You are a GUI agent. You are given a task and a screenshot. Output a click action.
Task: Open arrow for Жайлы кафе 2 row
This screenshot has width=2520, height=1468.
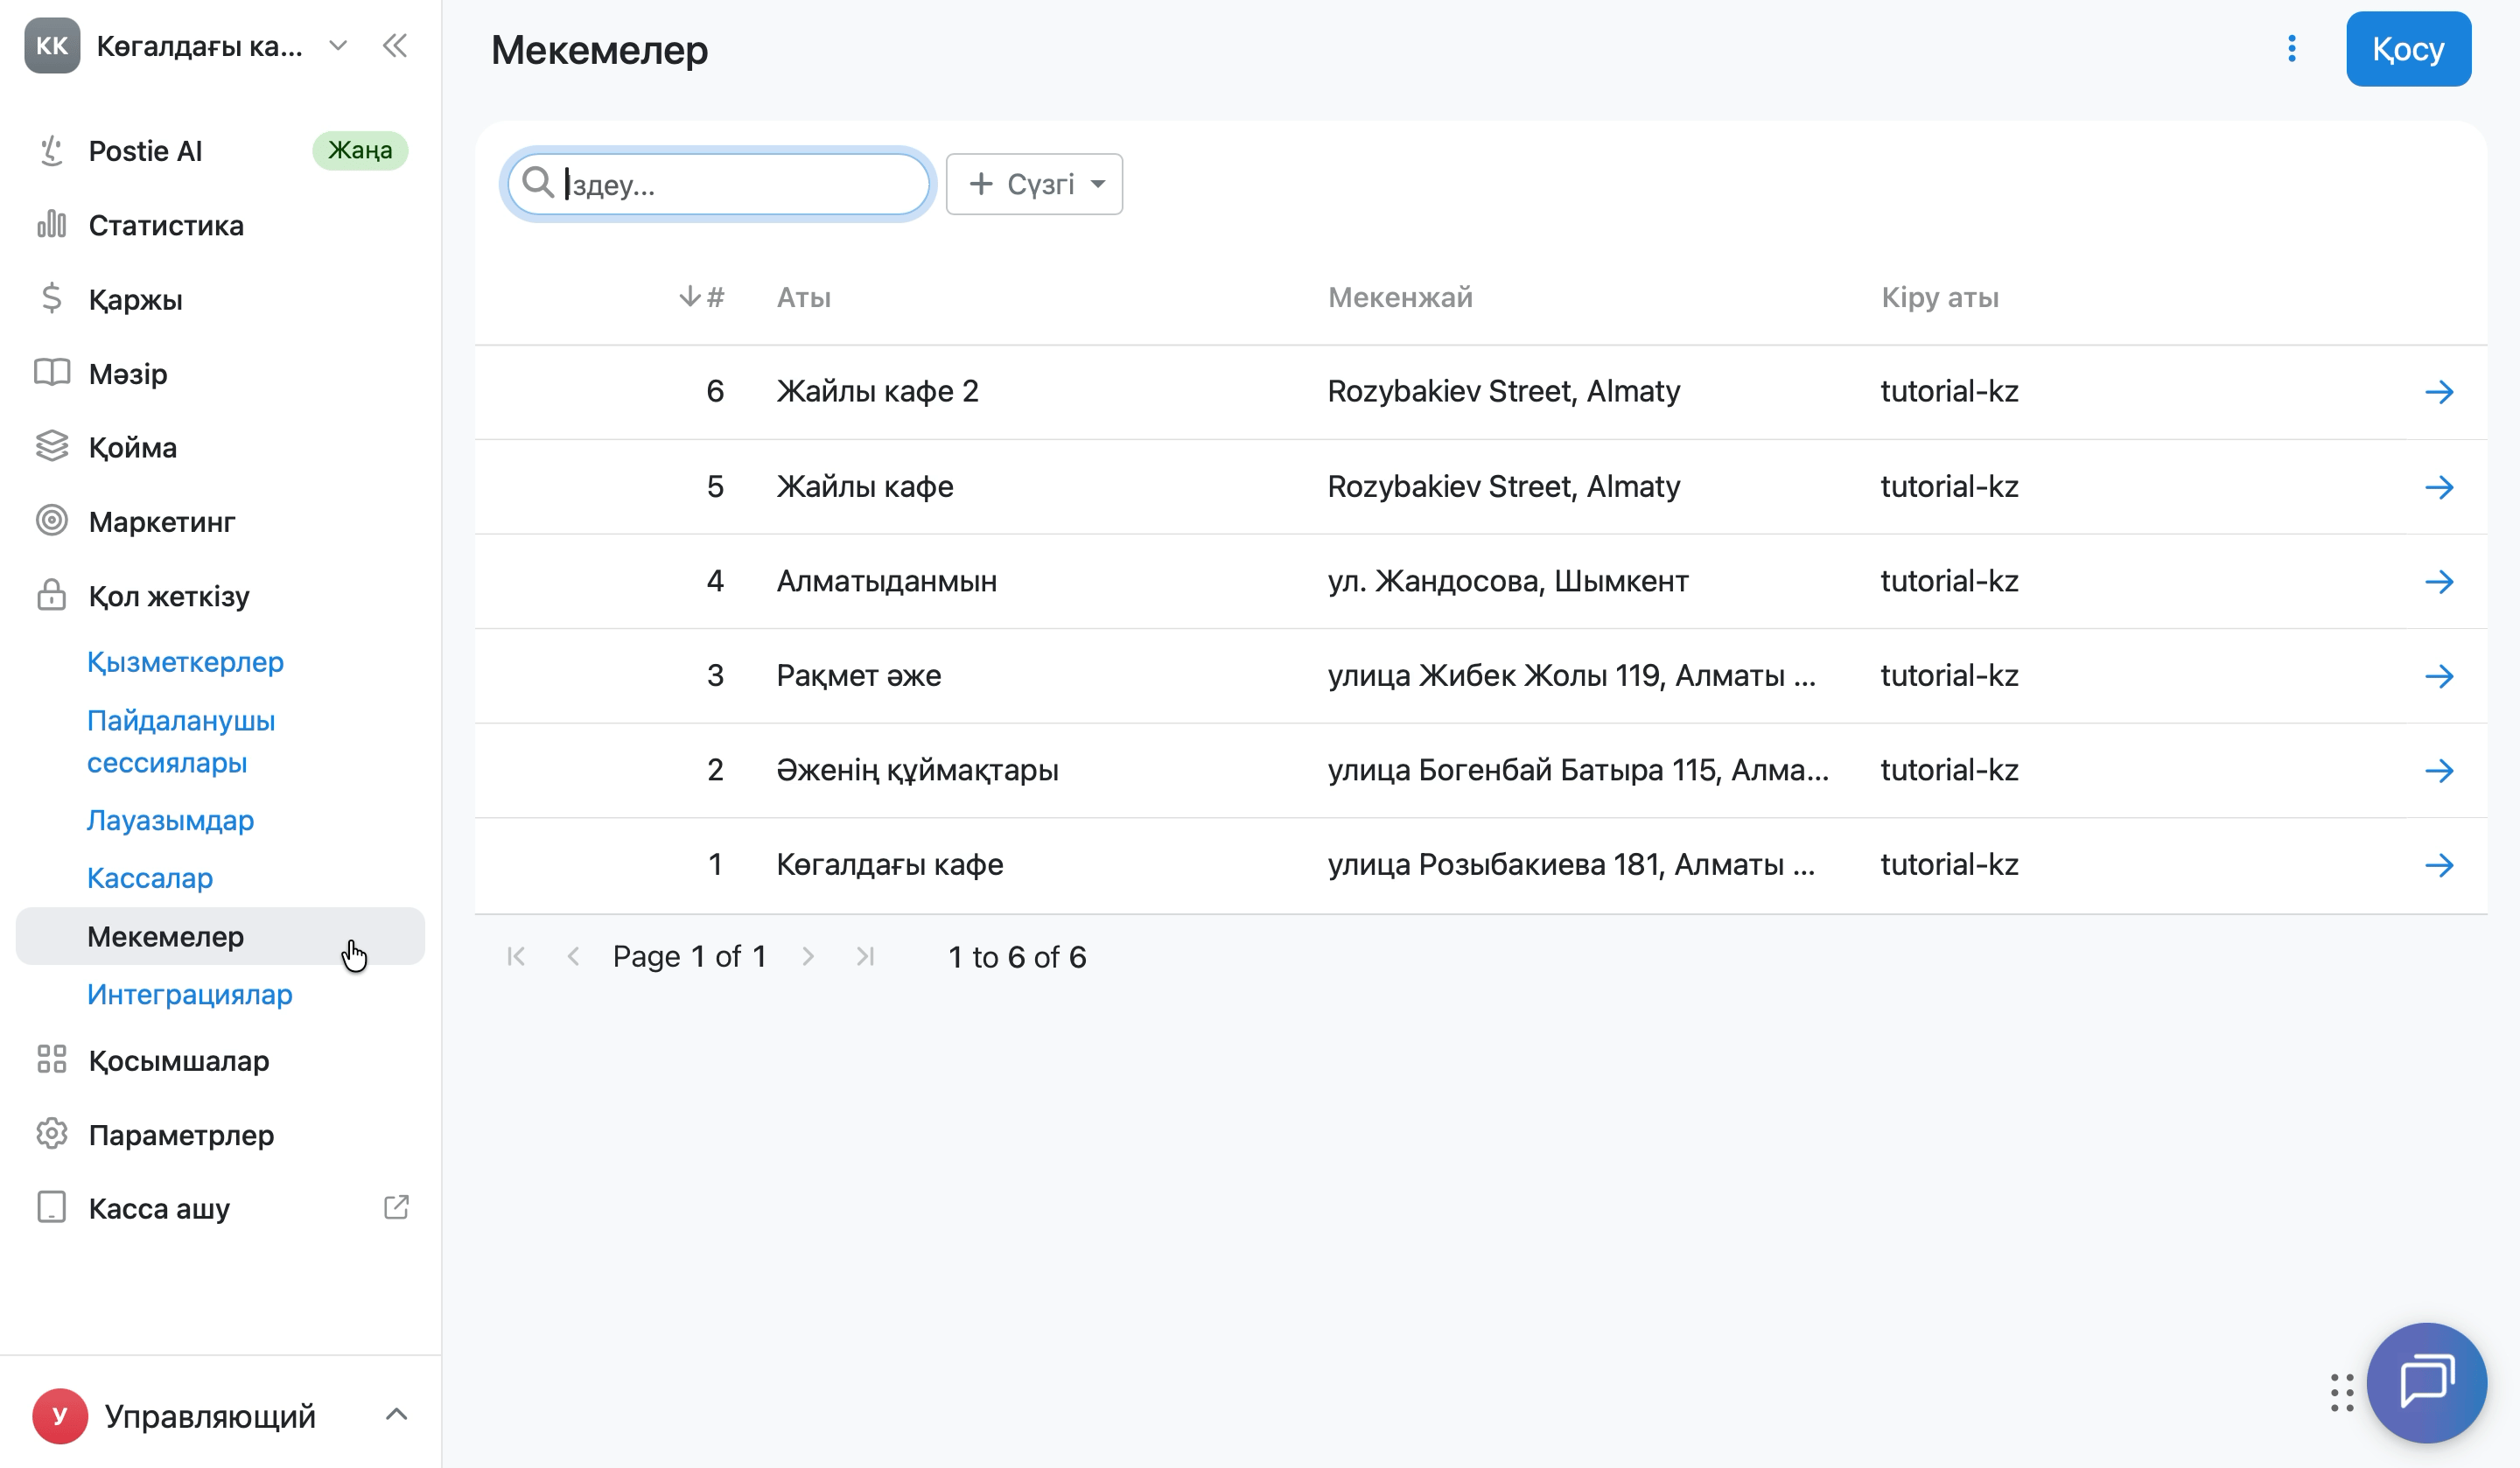[x=2439, y=392]
